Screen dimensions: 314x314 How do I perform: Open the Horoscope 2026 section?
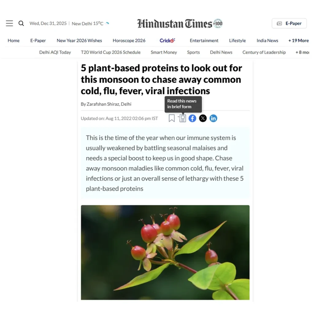[x=129, y=40]
